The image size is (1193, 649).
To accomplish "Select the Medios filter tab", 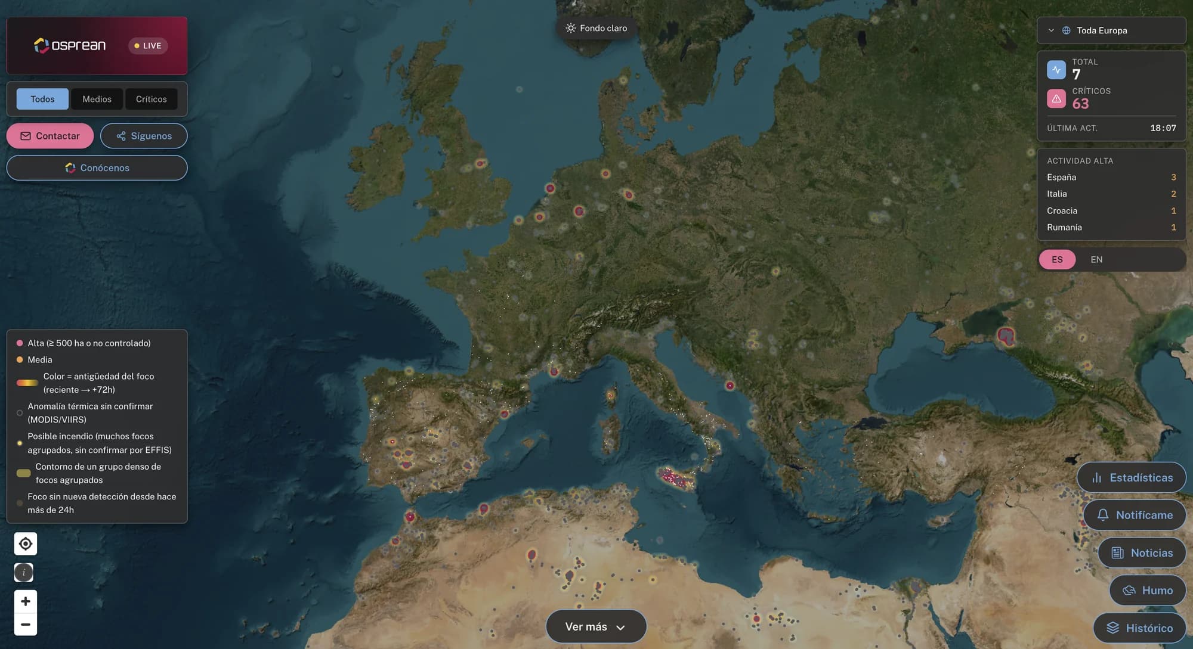I will (x=97, y=99).
